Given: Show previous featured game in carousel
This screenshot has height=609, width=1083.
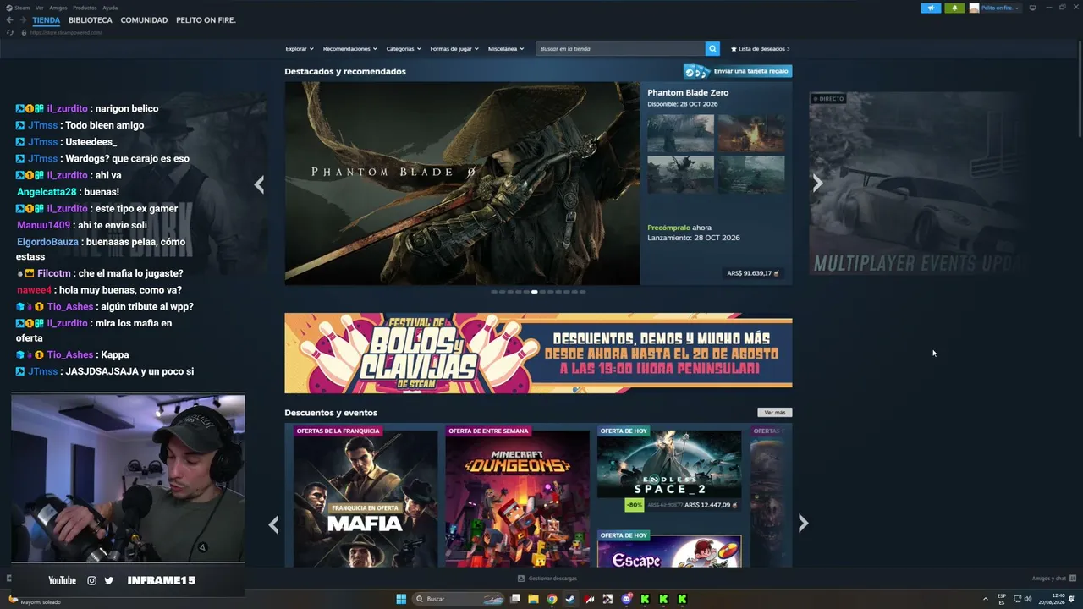Looking at the screenshot, I should (x=259, y=184).
